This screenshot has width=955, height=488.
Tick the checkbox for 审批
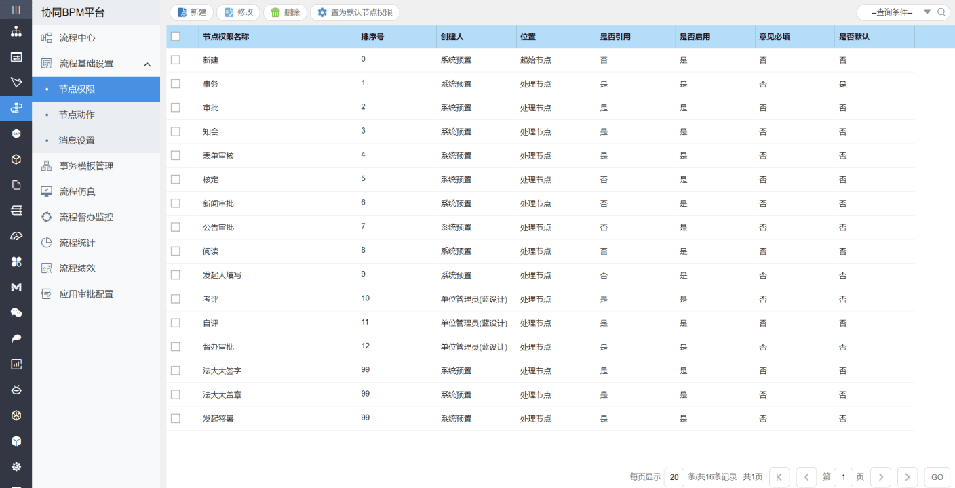tap(176, 108)
